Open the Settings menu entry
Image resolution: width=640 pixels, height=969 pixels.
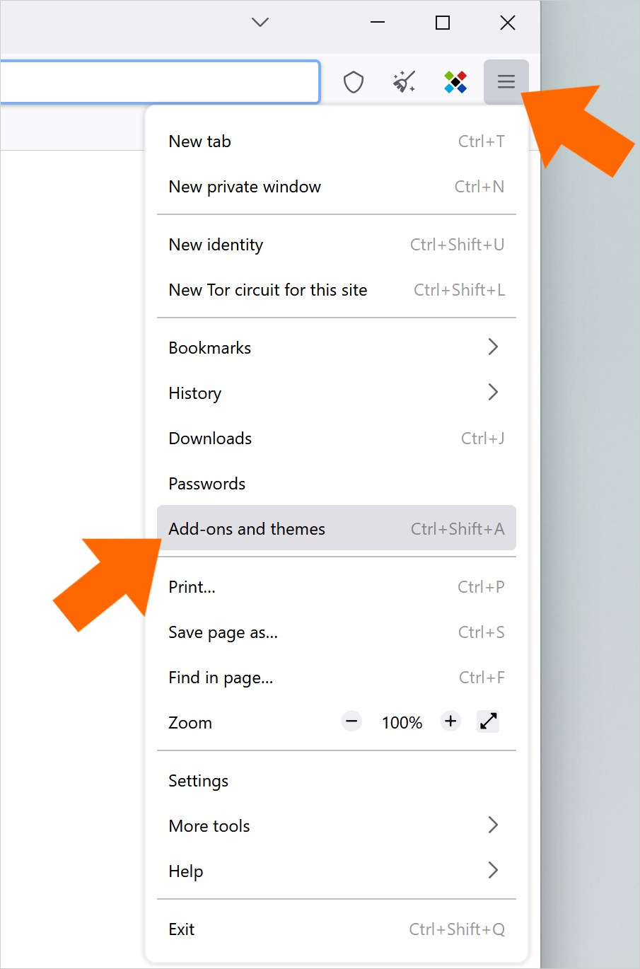coord(337,780)
